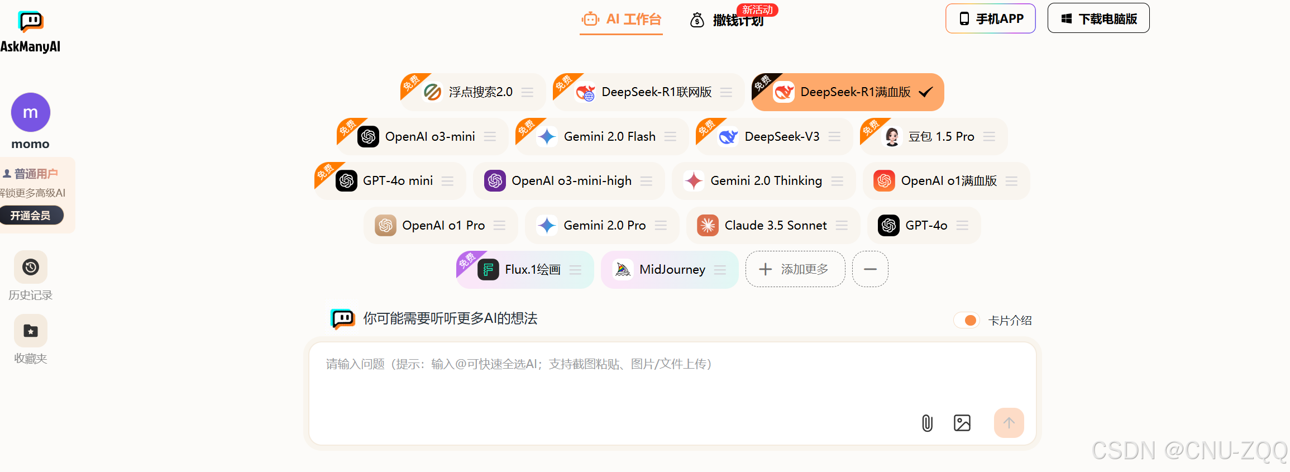The image size is (1290, 472).
Task: Open the Gemini 2.0 Thinking handle menu
Action: pyautogui.click(x=837, y=180)
